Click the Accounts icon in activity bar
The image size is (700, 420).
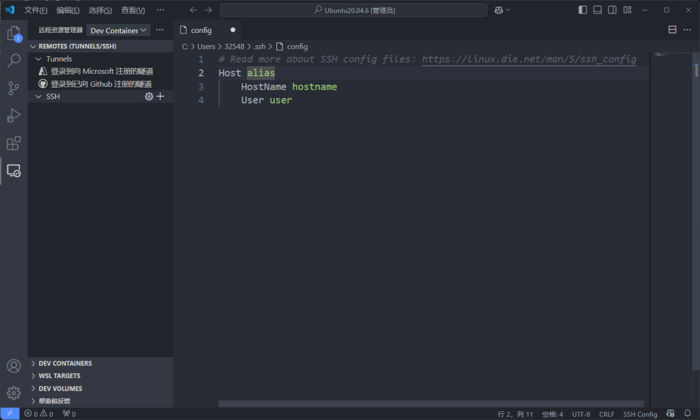click(x=14, y=367)
